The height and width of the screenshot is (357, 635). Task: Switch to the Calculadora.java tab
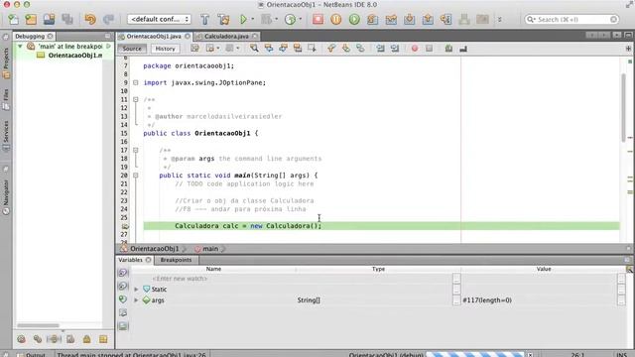coord(226,37)
